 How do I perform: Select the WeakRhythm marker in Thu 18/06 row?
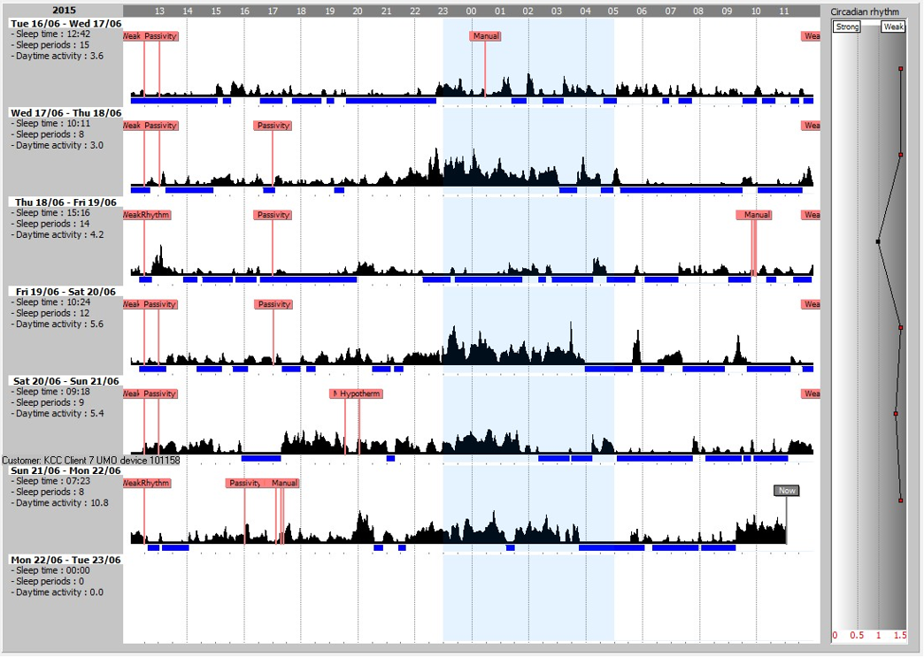coord(146,215)
